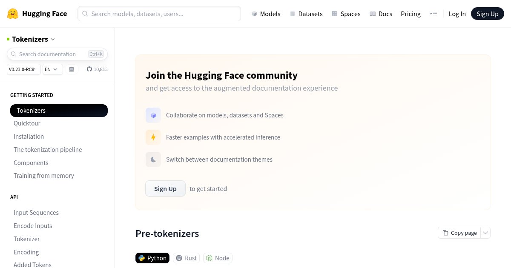
Task: Open the Components page
Action: click(31, 163)
